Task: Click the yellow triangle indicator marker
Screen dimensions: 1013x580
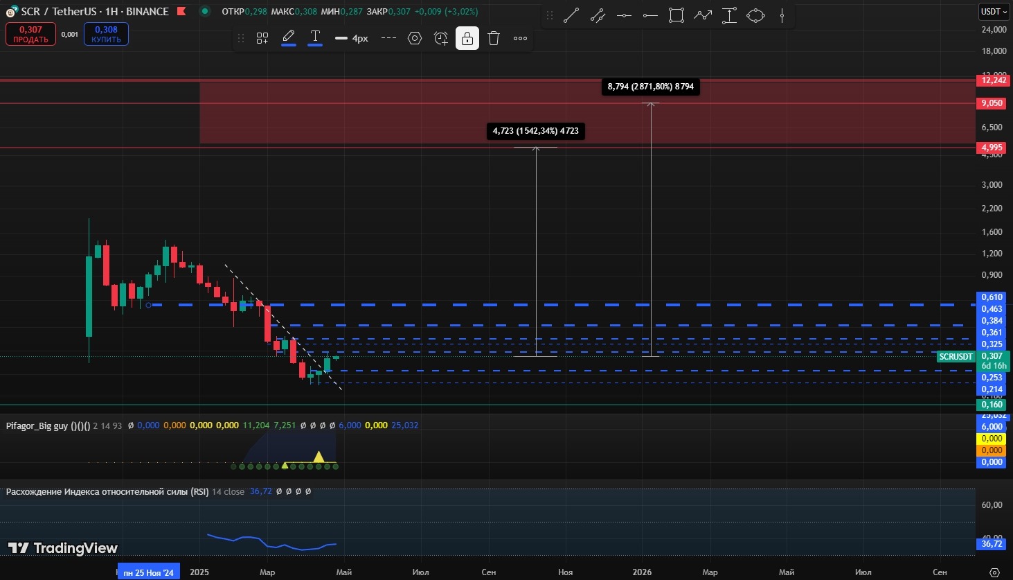Action: click(319, 457)
